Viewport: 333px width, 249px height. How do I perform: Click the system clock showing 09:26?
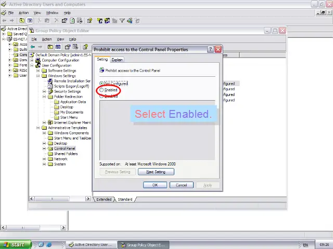pyautogui.click(x=324, y=245)
